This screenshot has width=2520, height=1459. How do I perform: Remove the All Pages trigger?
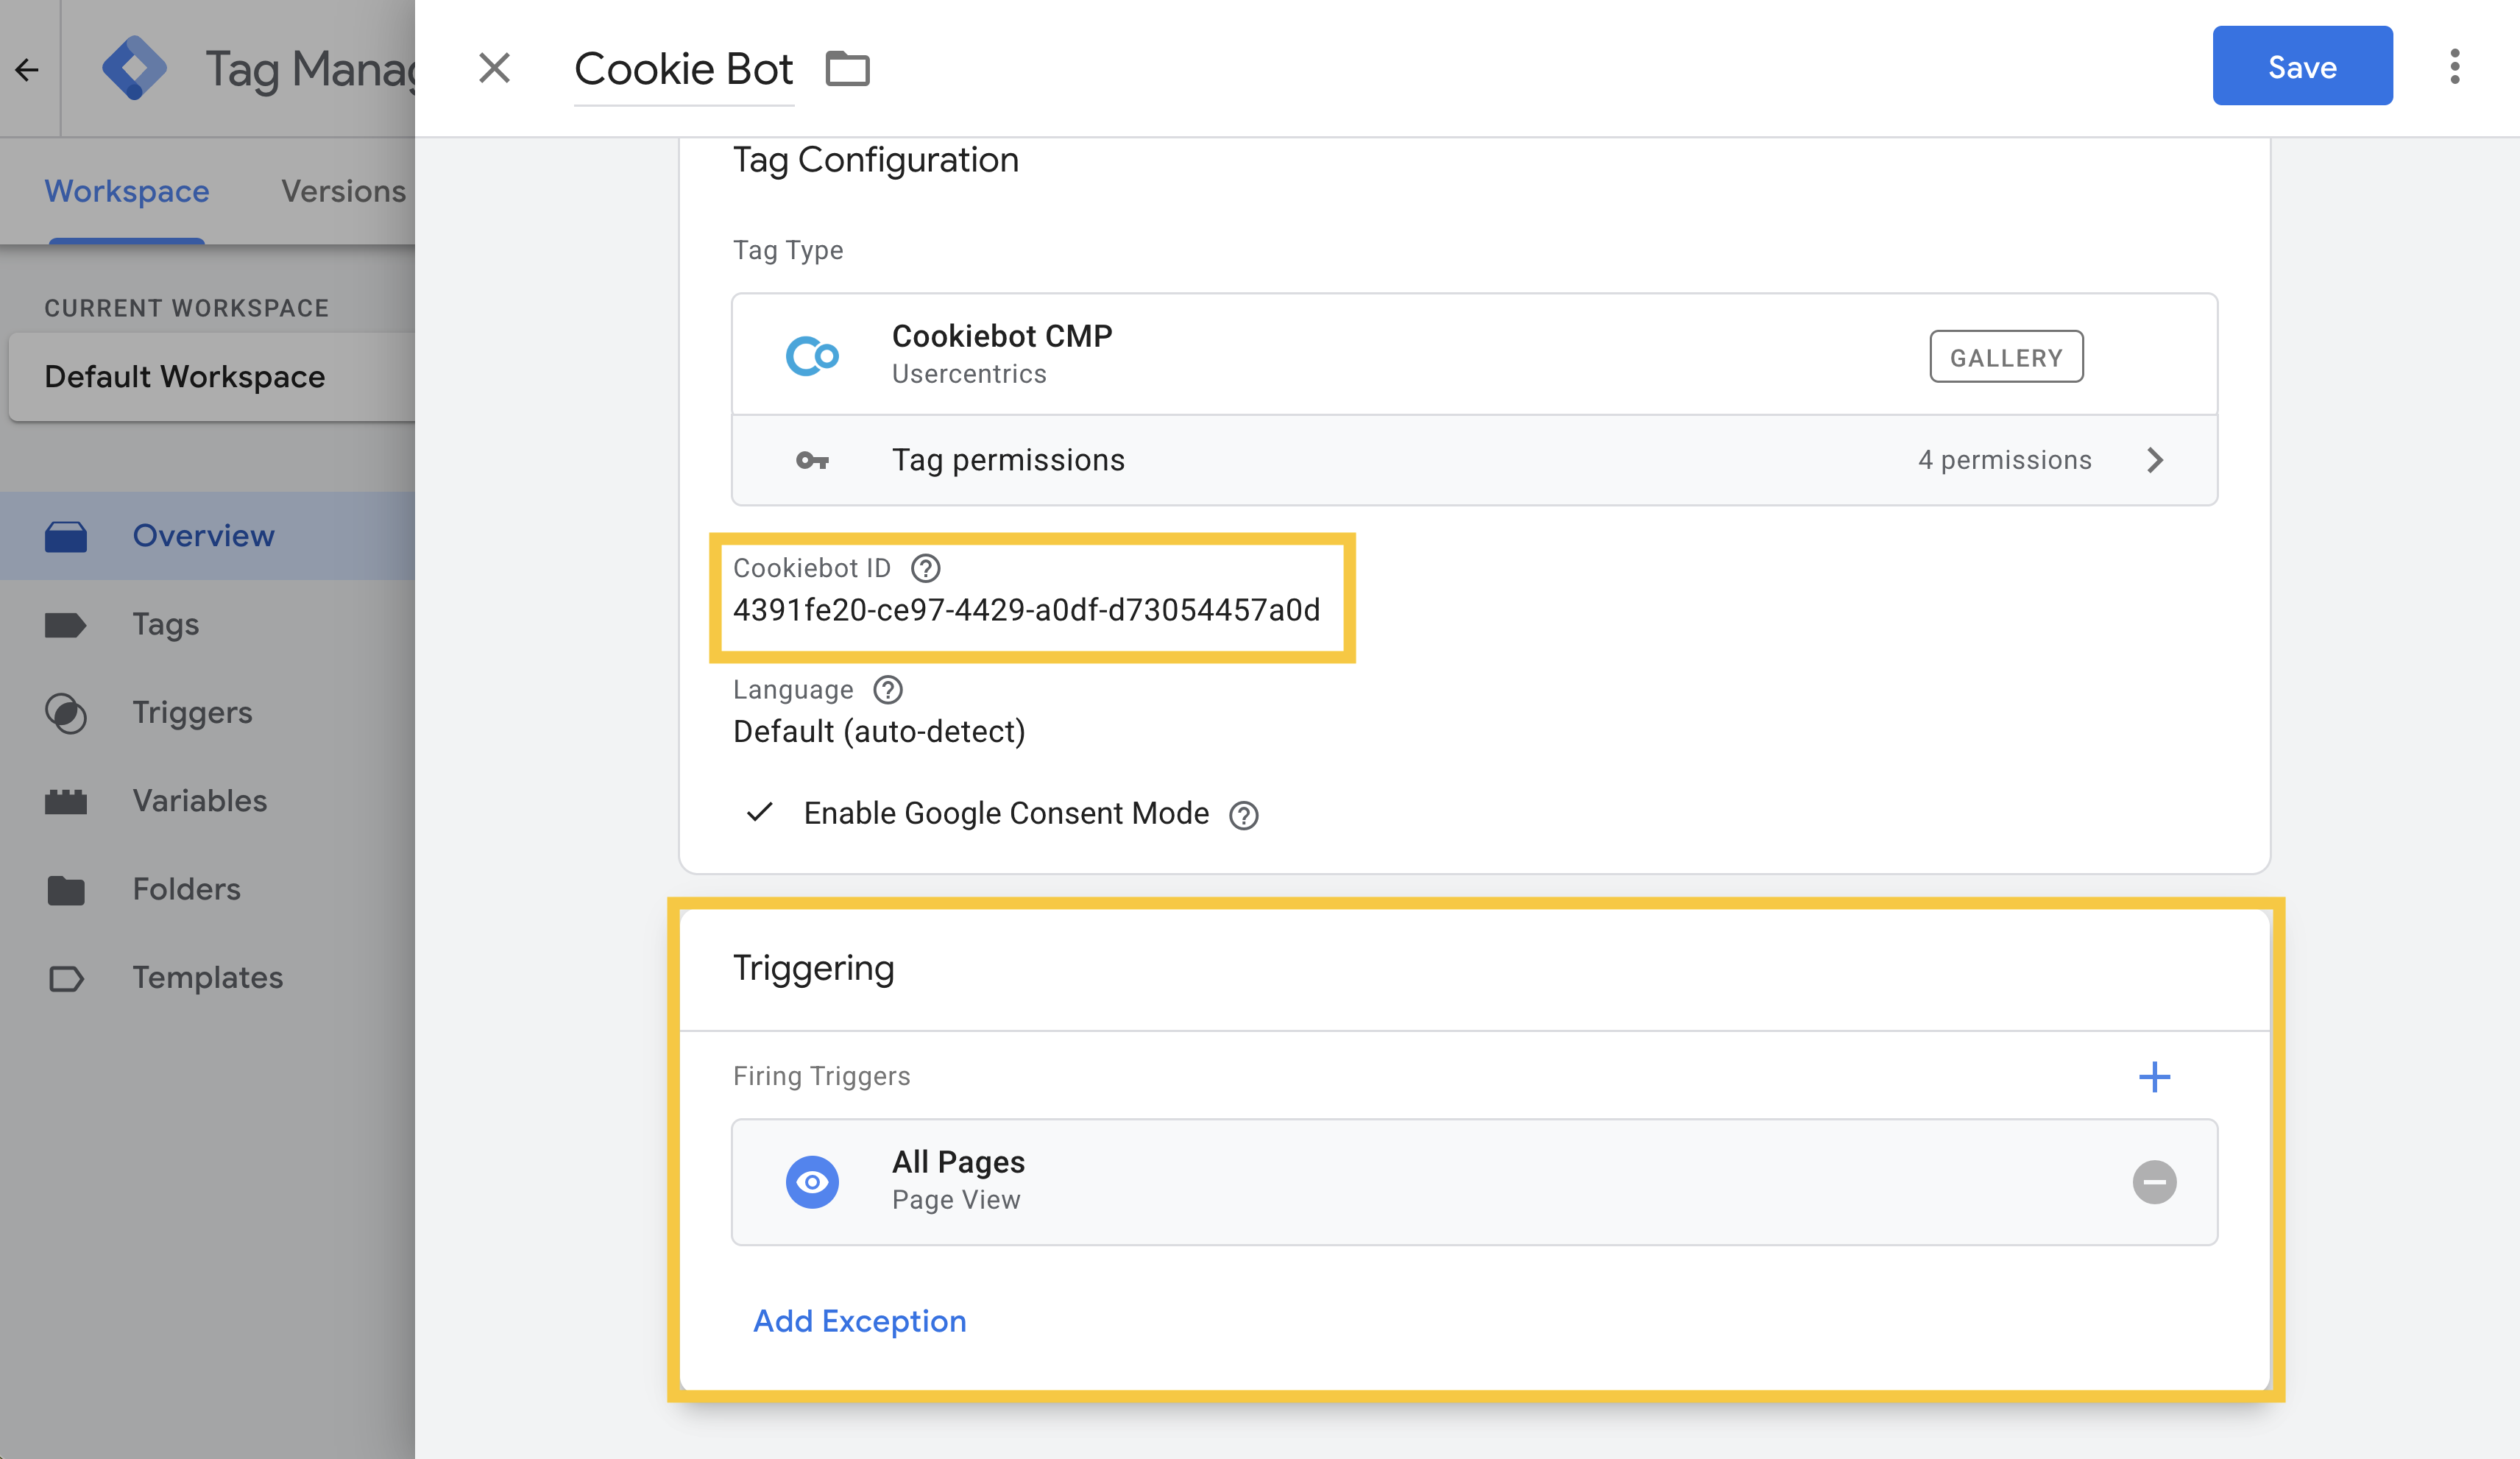(x=2154, y=1182)
